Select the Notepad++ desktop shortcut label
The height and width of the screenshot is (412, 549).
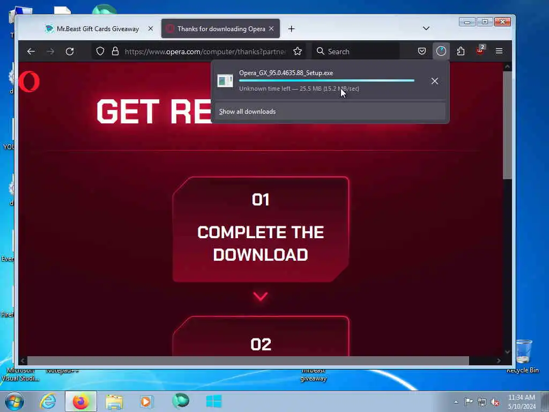click(x=62, y=370)
